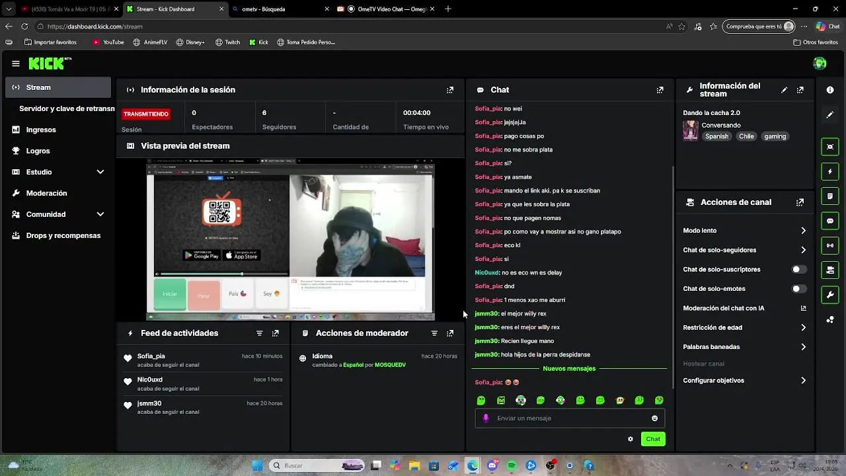Click the chat panel scrollbar
The image size is (846, 476).
672,245
